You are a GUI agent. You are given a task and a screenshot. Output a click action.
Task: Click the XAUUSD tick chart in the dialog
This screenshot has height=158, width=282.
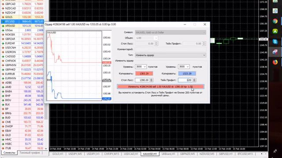[x=74, y=66]
